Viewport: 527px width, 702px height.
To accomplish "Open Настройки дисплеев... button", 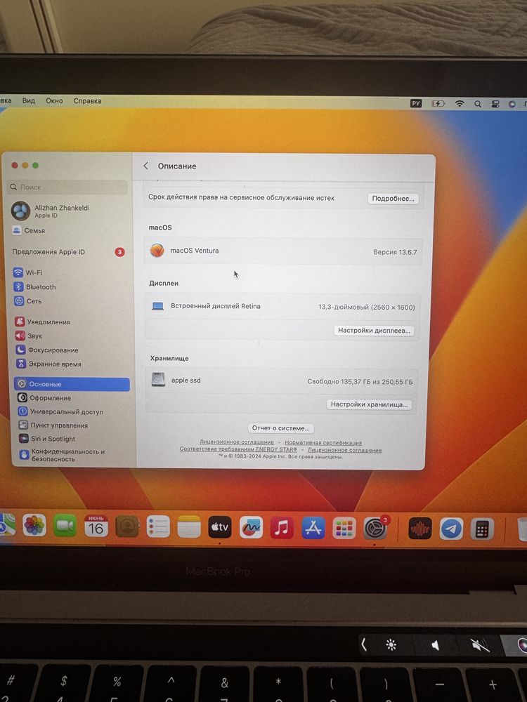I will point(374,331).
